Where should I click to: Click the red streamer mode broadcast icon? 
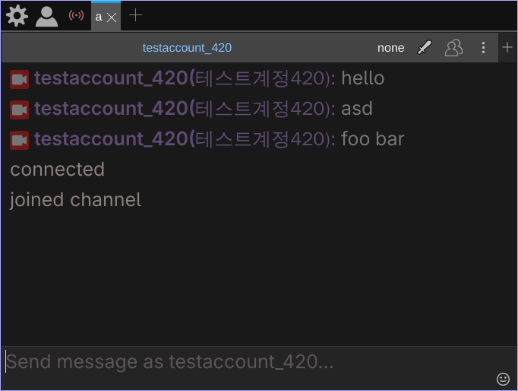point(76,15)
